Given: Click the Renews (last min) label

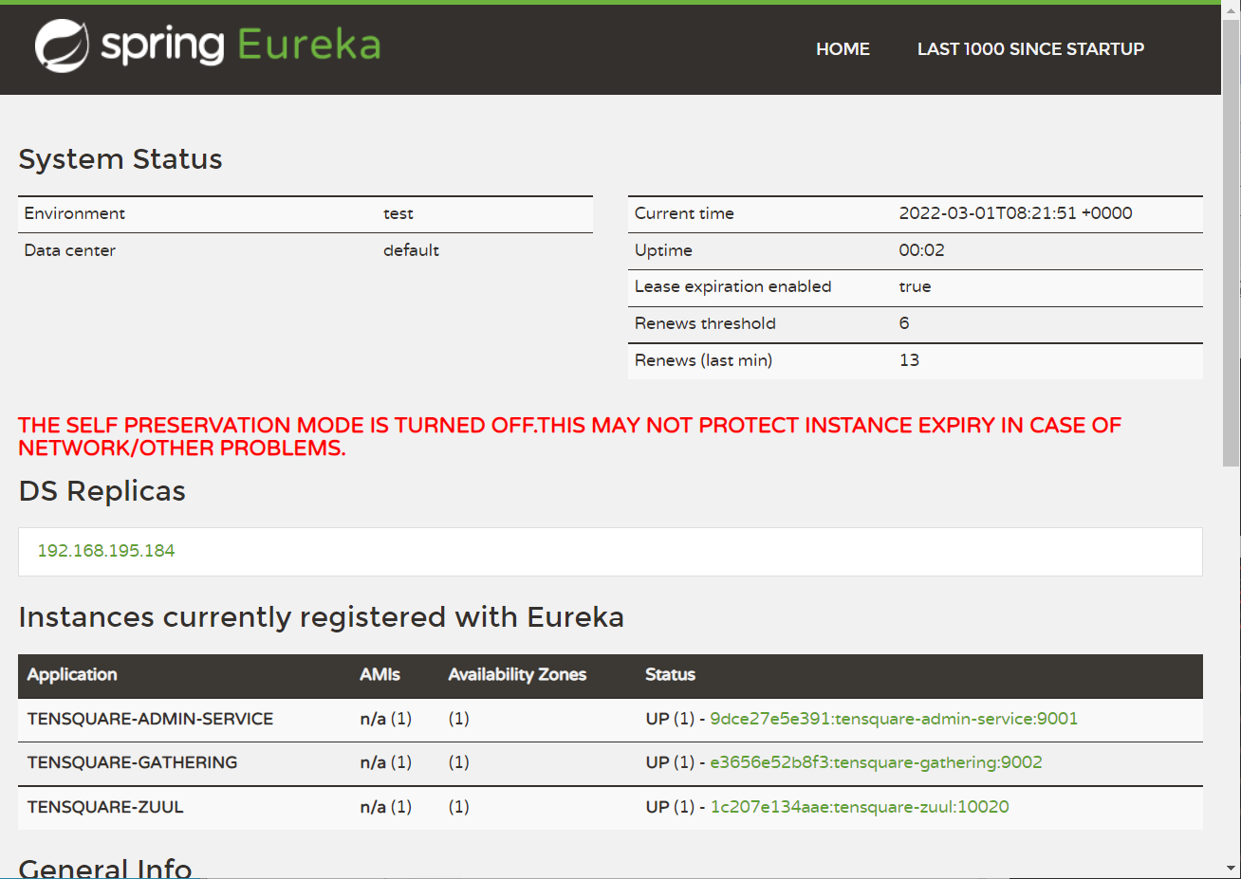Looking at the screenshot, I should click(x=703, y=360).
